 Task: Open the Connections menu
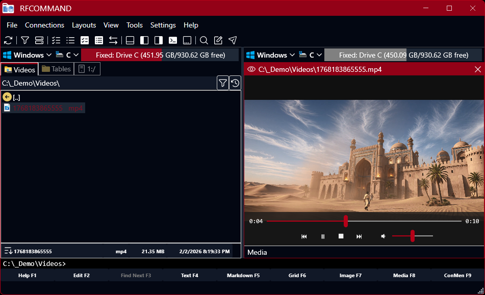[44, 25]
